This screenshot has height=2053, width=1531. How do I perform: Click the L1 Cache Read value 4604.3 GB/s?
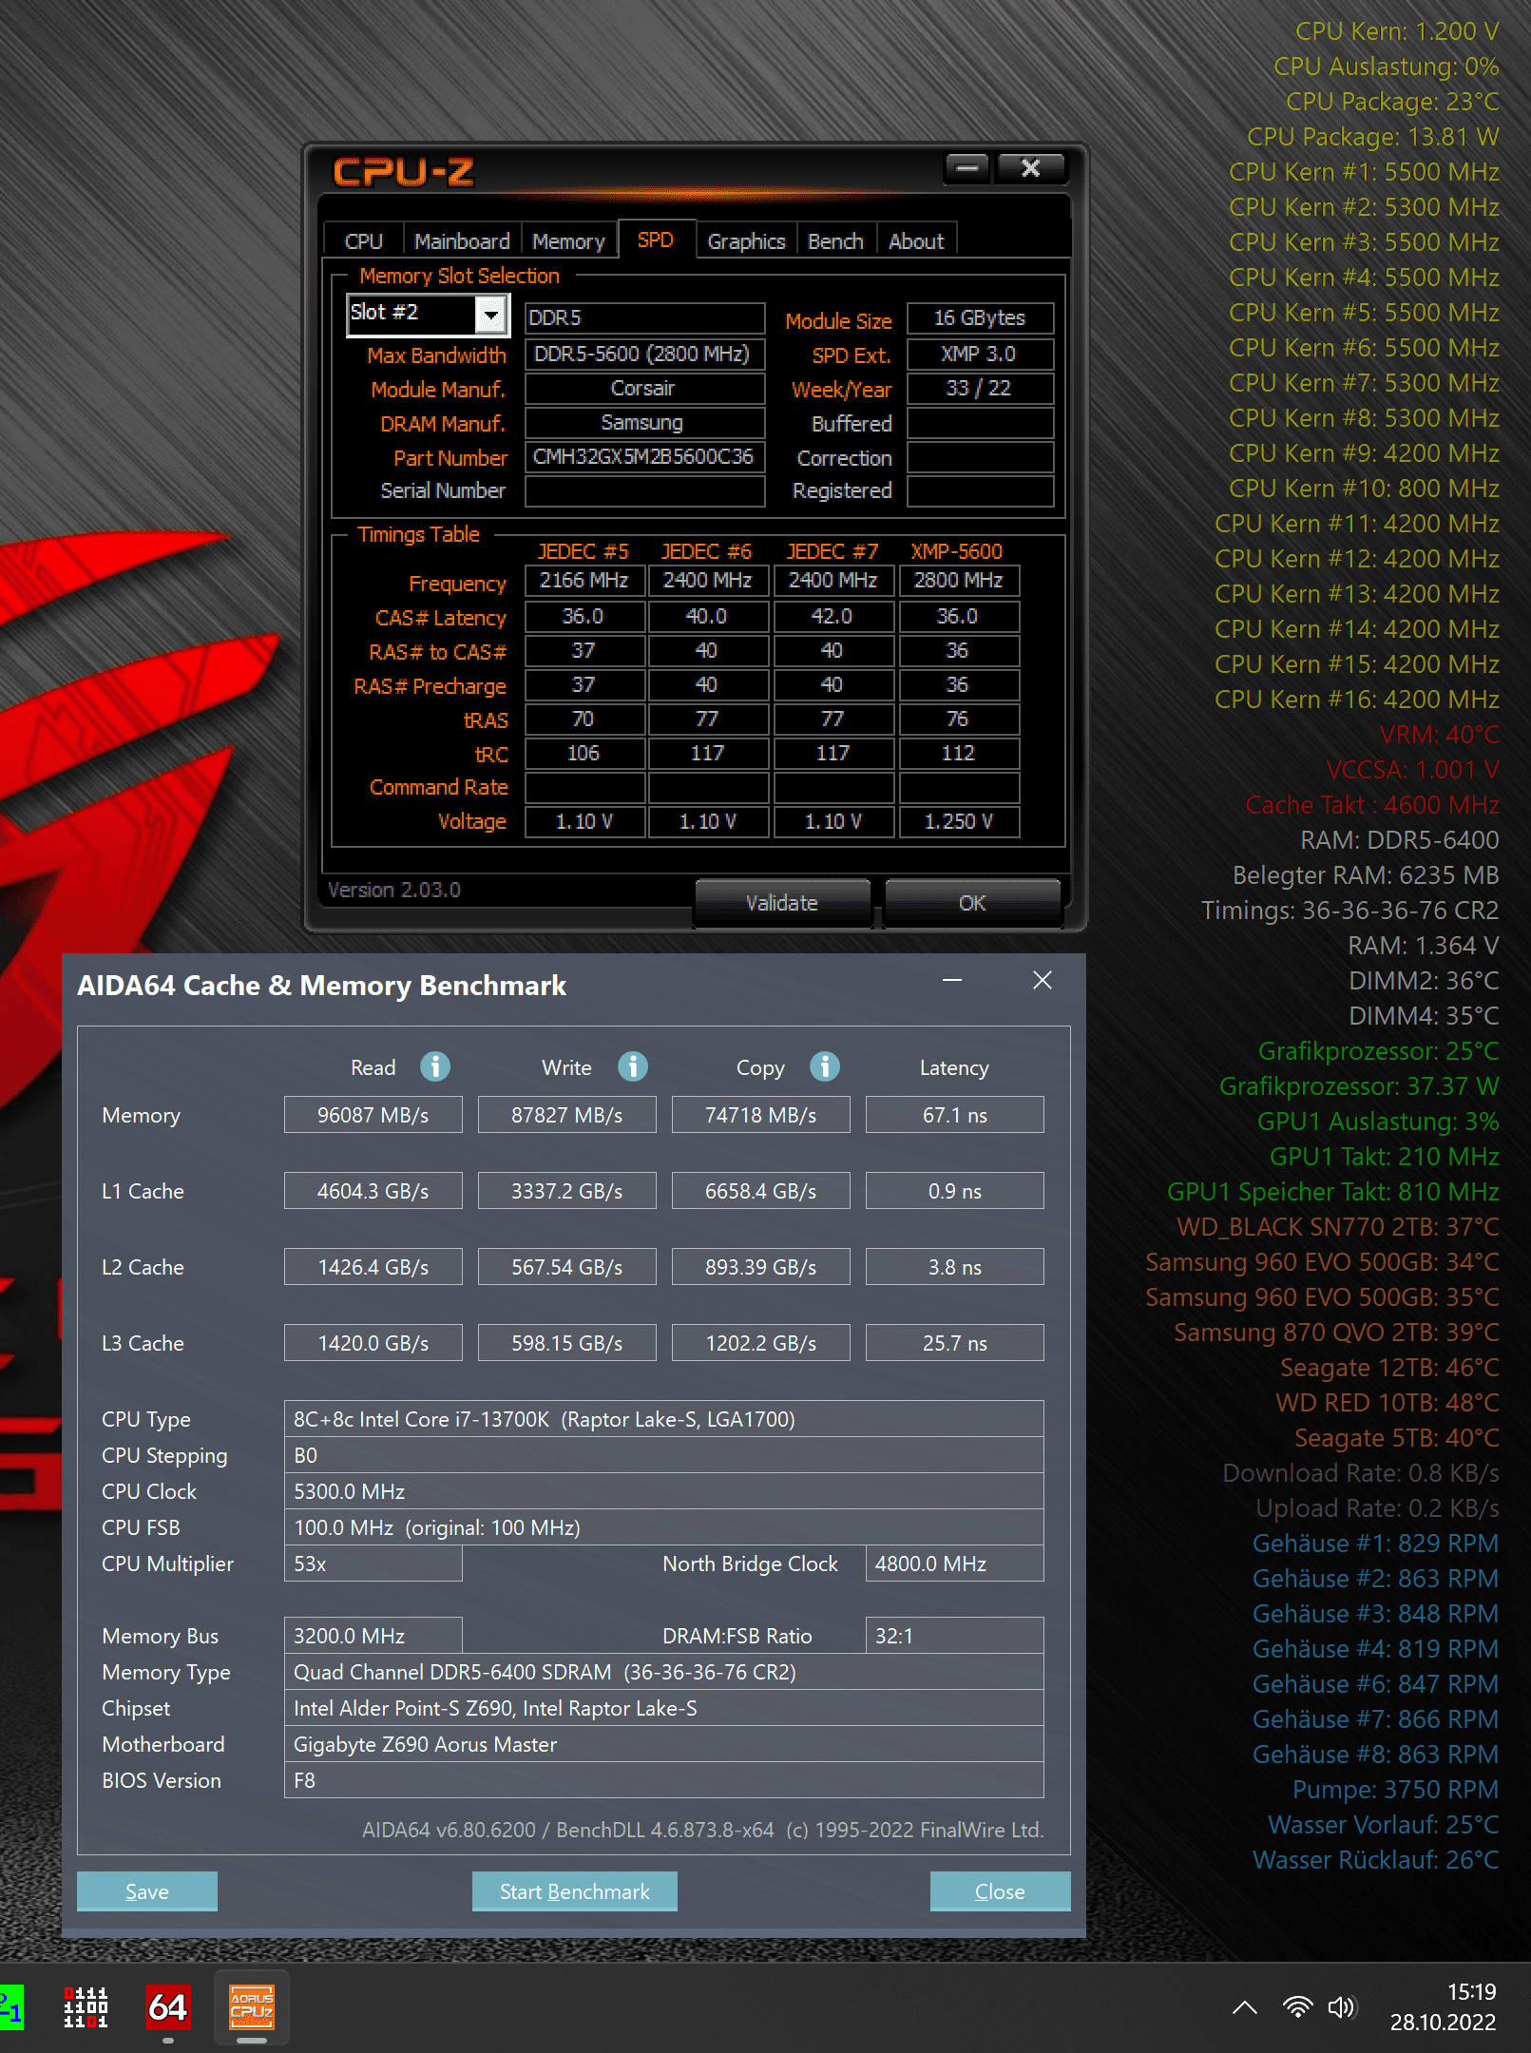coord(373,1191)
